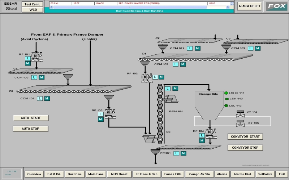Set RF 104 to M mode
289x180 pixels.
coord(202,140)
